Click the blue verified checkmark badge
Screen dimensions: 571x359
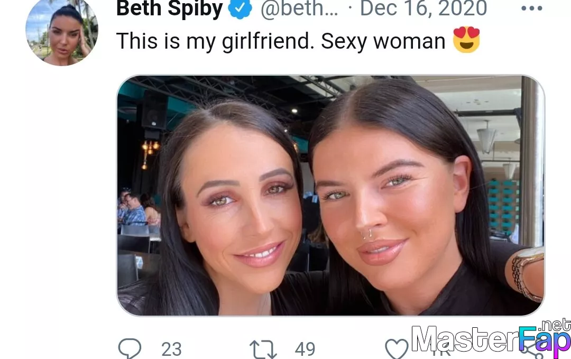[240, 8]
